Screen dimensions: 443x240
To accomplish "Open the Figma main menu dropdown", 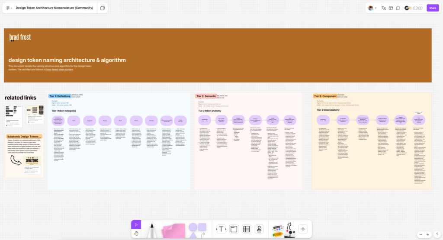I will pos(9,8).
